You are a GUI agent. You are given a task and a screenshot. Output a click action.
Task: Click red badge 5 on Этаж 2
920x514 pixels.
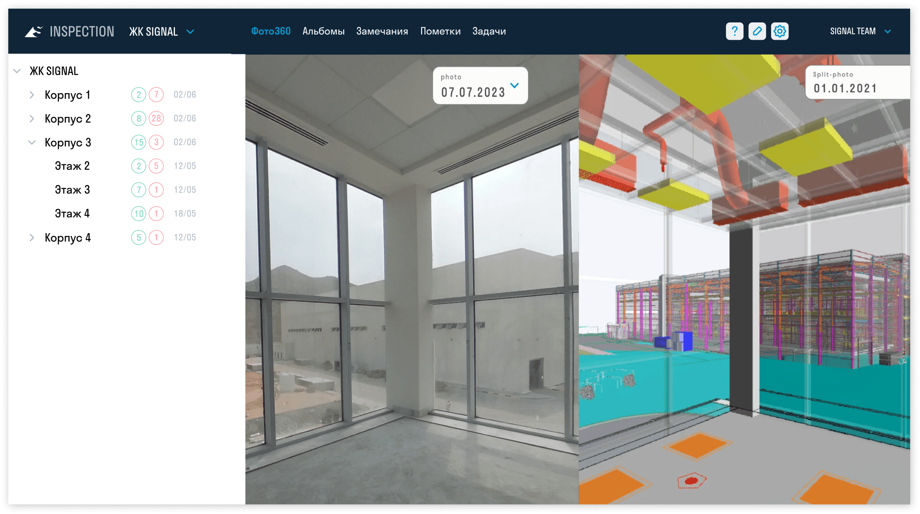(156, 166)
